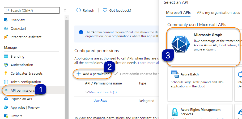Open the Learn more link
The width and height of the screenshot is (242, 119).
point(148,63)
